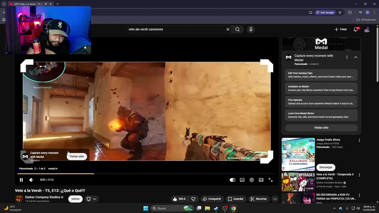379x213 pixels.
Task: Open options for NO RECORDABA a KUN FU PANDA video
Action: coord(359,195)
